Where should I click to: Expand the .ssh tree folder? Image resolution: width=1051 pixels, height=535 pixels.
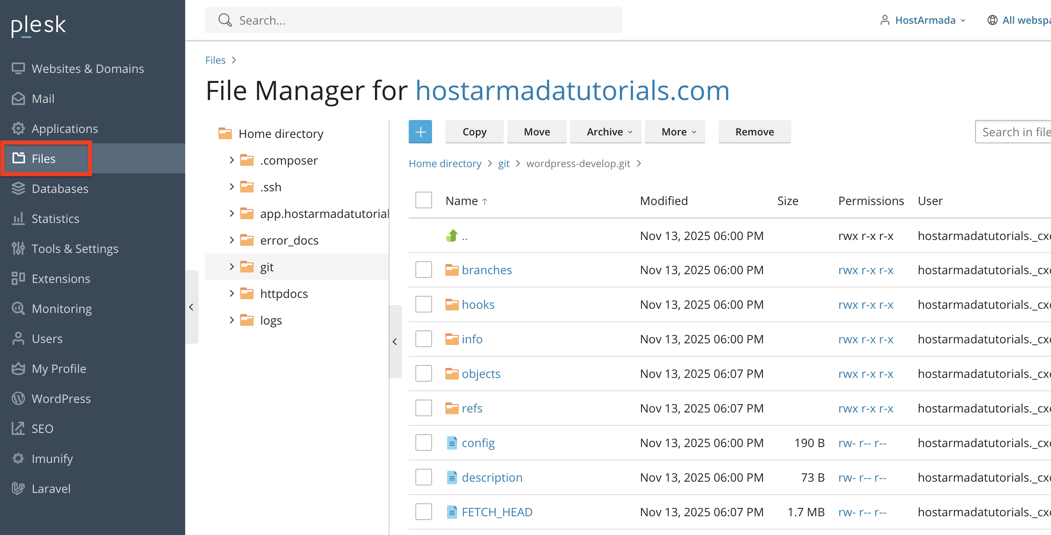pyautogui.click(x=232, y=187)
